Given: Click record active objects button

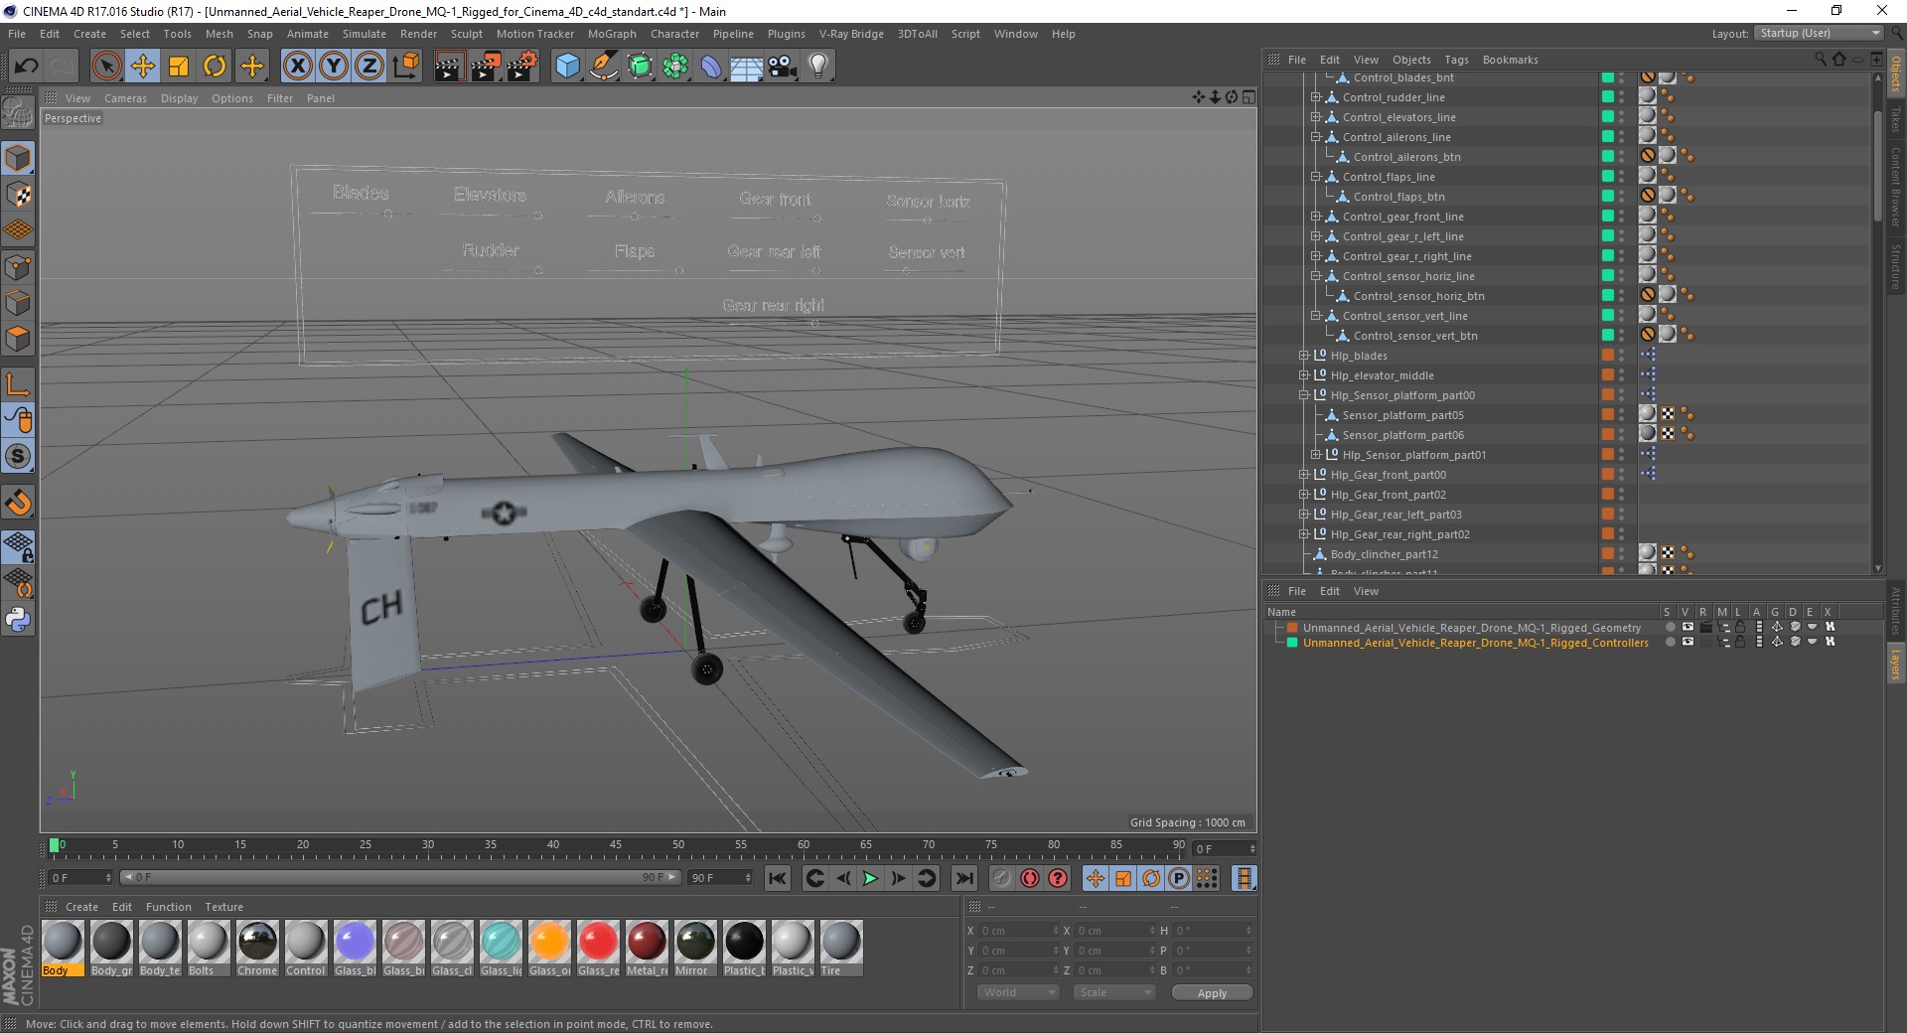Looking at the screenshot, I should tap(1002, 878).
